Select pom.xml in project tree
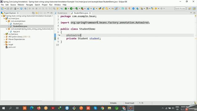The height and width of the screenshot is (111, 197). tap(12, 47)
